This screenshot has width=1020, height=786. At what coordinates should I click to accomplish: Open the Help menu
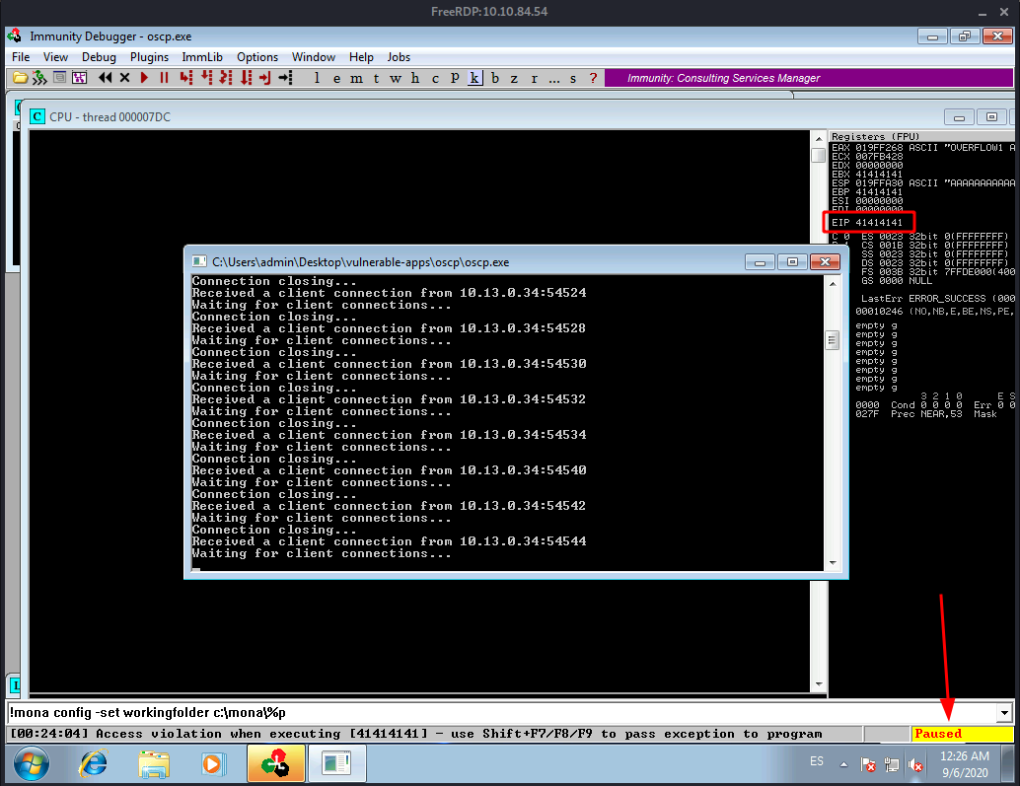click(x=361, y=57)
